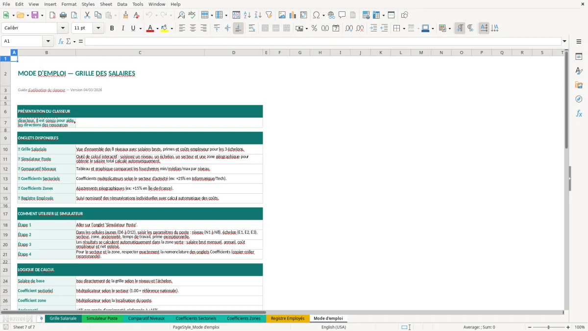Open the Function Wizard
The width and height of the screenshot is (588, 331).
(x=61, y=41)
